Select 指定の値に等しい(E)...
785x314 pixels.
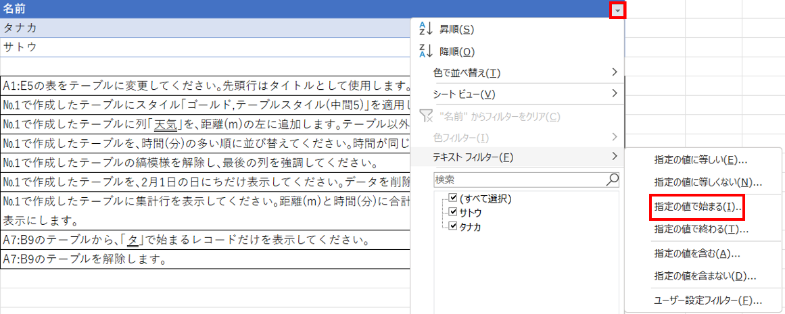[701, 160]
